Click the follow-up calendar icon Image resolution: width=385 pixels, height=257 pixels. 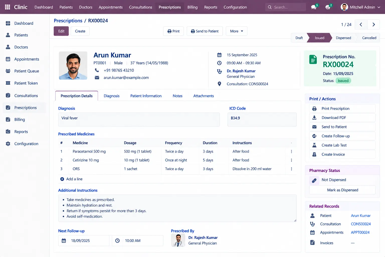(x=64, y=241)
